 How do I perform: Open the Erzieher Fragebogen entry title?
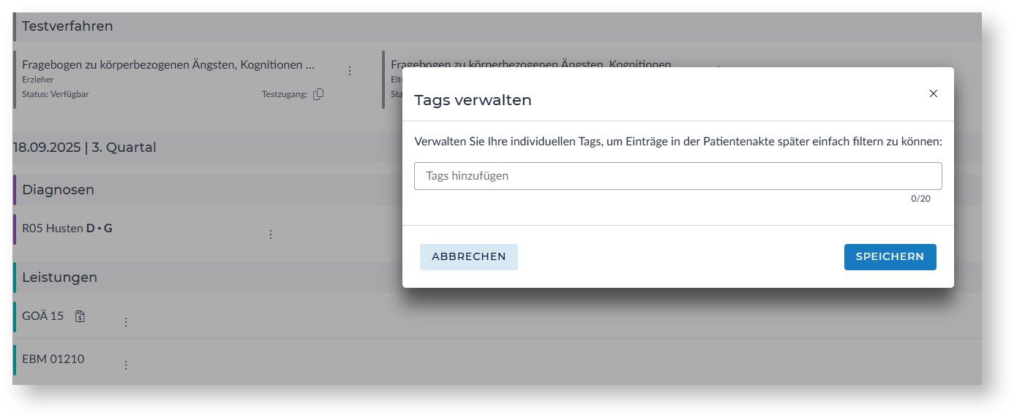168,65
